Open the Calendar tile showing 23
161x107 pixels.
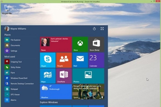coord(96,60)
